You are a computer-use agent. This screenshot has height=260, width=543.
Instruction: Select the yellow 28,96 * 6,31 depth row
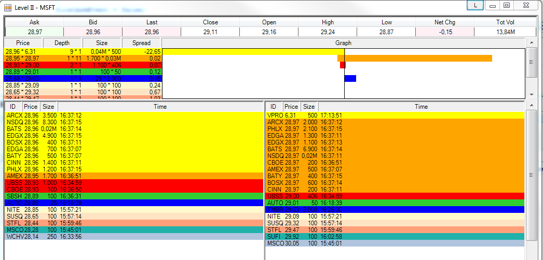[x=83, y=52]
